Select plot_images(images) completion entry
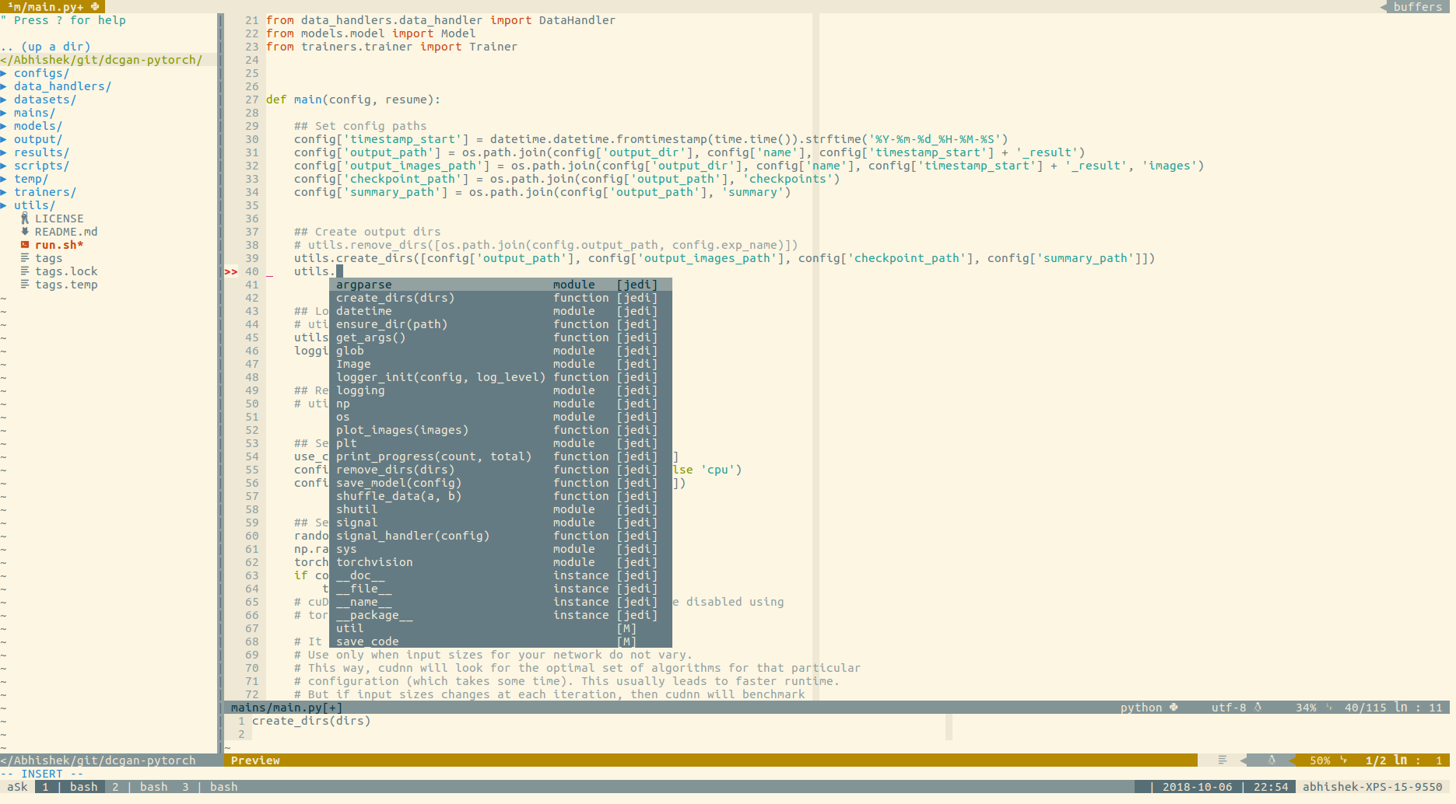 click(500, 430)
